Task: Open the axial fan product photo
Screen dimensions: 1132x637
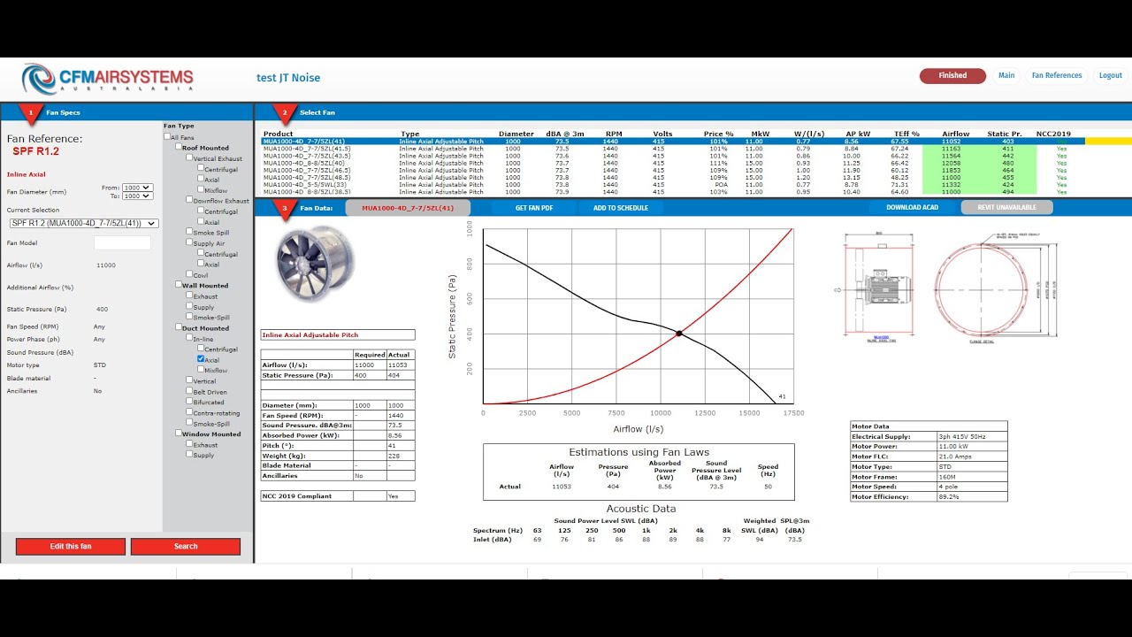Action: coord(315,264)
